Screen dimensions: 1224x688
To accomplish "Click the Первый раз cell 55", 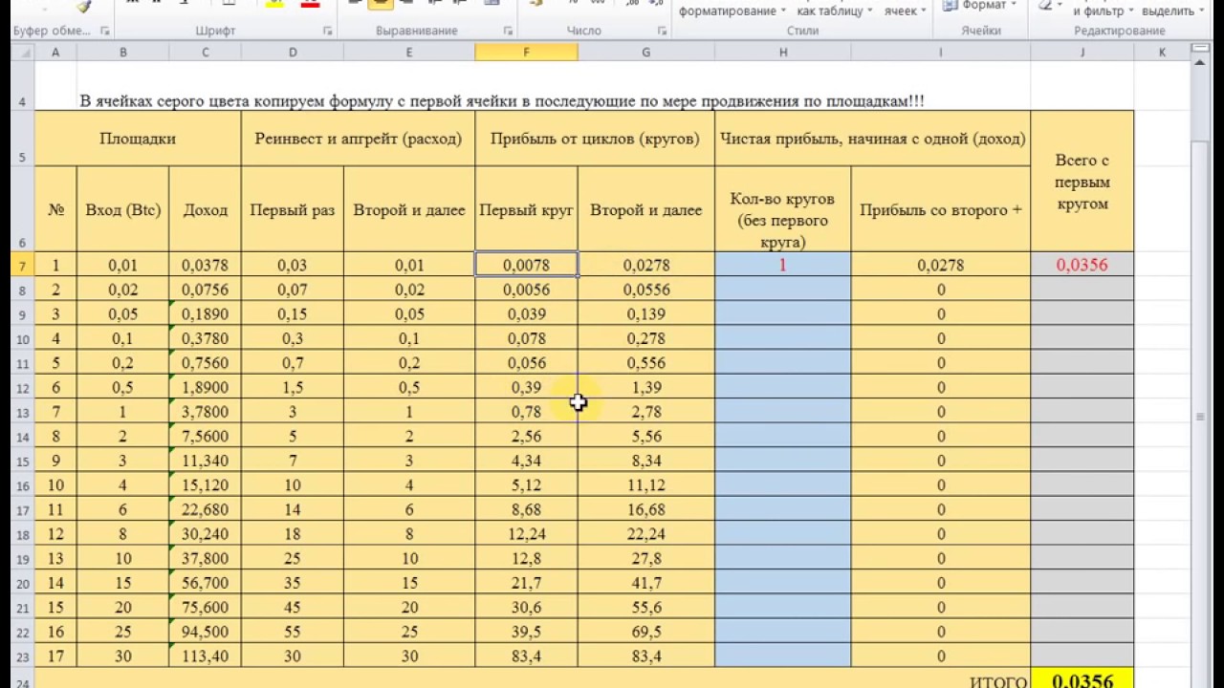I will 293,632.
